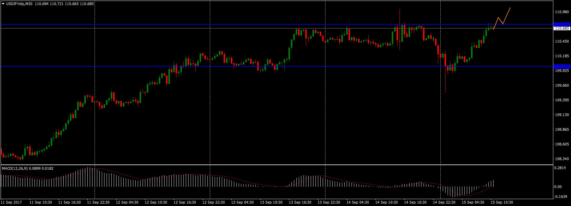Click the 109.660 price scale value
This screenshot has width=571, height=206.
562,85
